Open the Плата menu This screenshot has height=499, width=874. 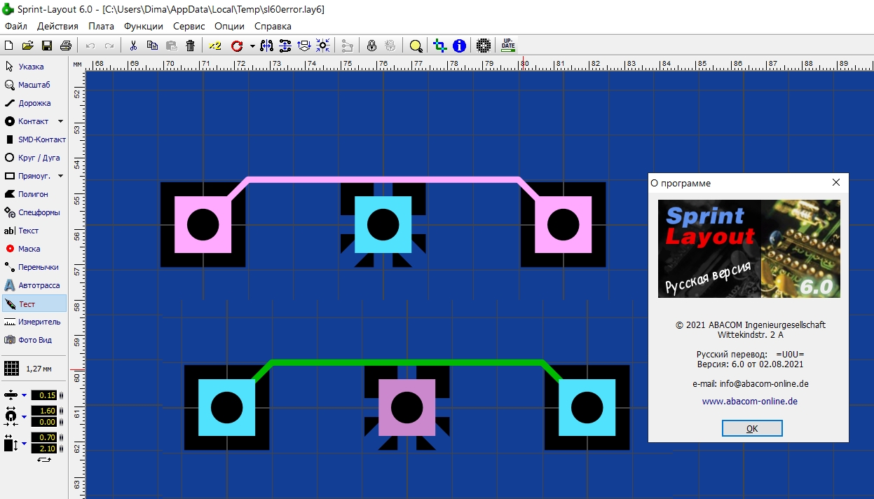tap(101, 26)
